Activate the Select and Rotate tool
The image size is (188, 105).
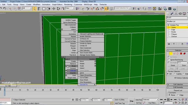[x=58, y=9]
